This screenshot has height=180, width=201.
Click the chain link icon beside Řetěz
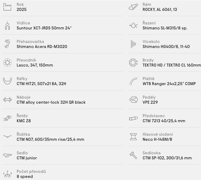coord(7,118)
